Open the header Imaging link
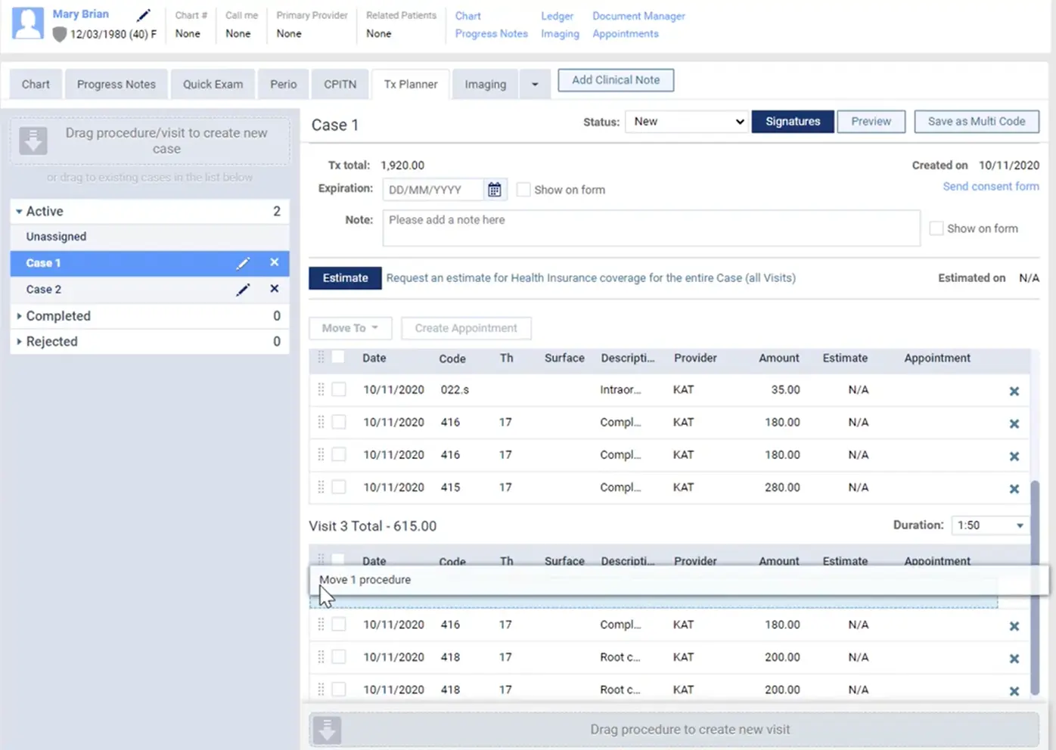Screen dimensions: 1056x750 pos(561,34)
